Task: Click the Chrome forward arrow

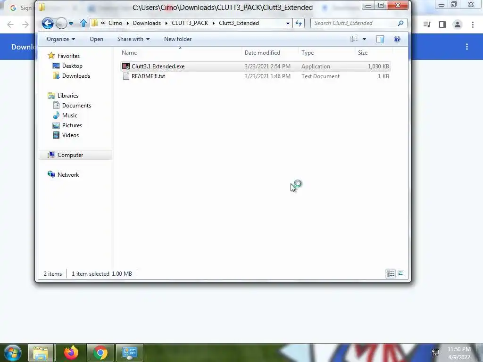Action: coord(25,25)
